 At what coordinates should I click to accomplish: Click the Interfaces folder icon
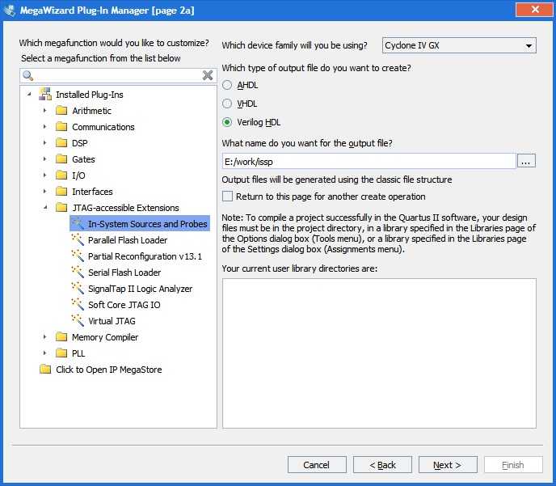pos(61,192)
